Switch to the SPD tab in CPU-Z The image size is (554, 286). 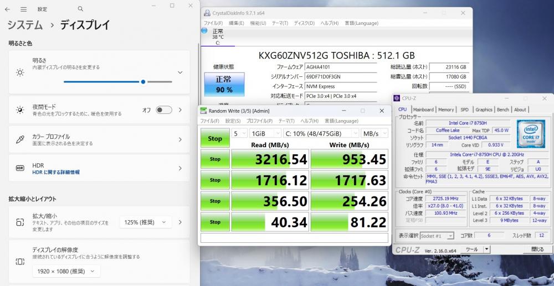click(464, 110)
